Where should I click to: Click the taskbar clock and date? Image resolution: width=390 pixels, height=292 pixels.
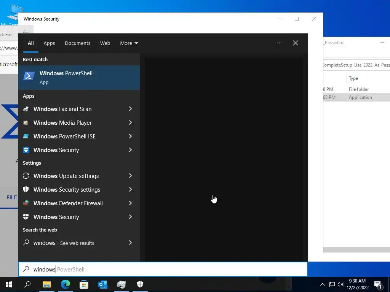point(357,284)
